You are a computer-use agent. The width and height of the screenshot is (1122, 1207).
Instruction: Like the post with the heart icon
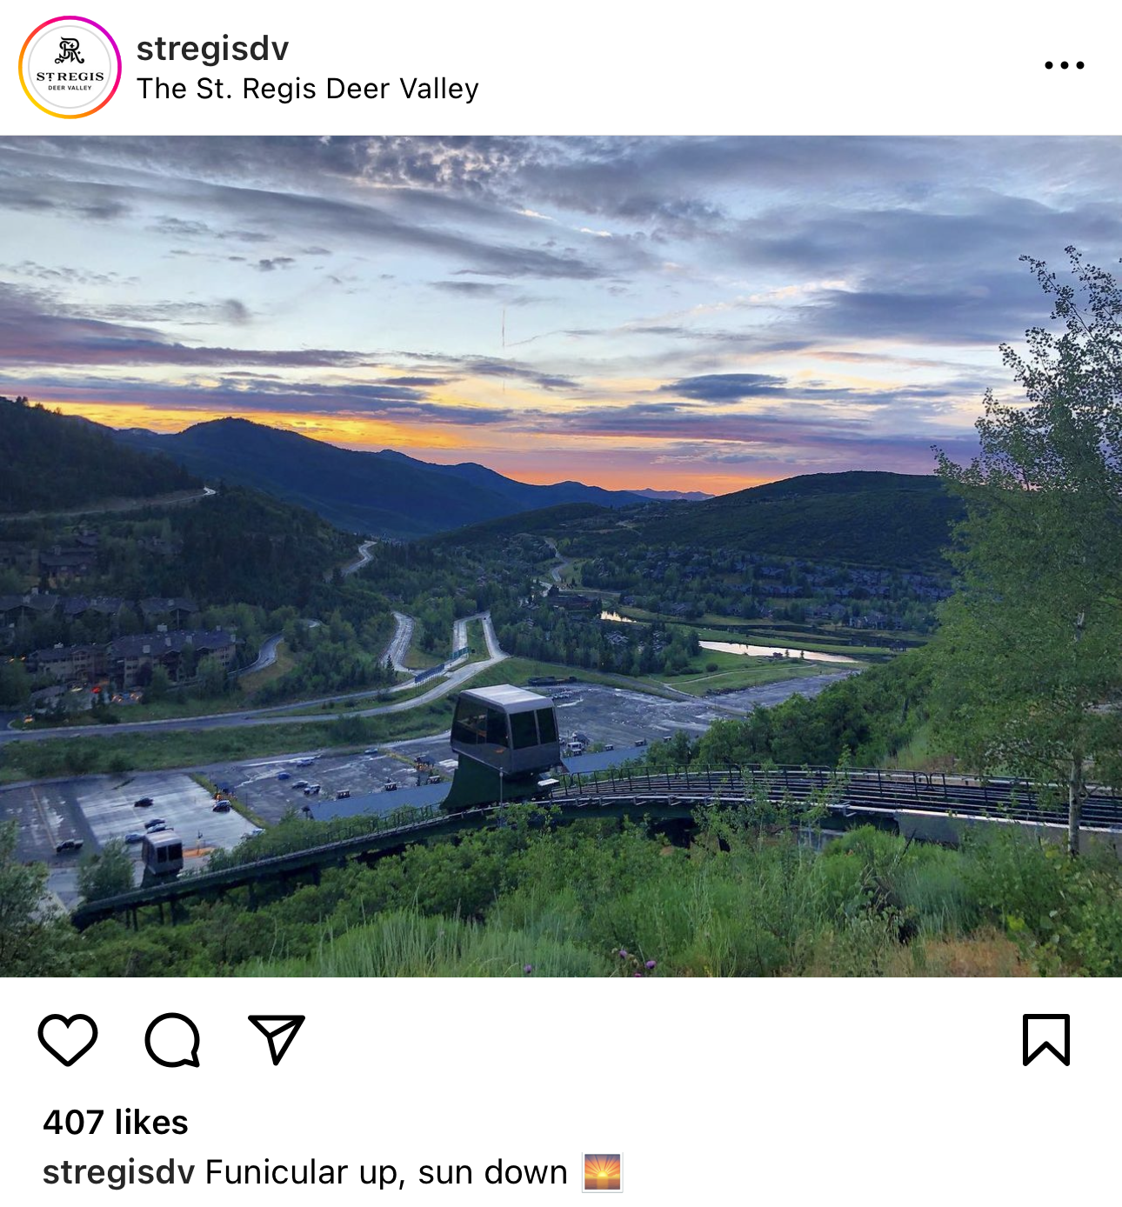pos(68,1039)
